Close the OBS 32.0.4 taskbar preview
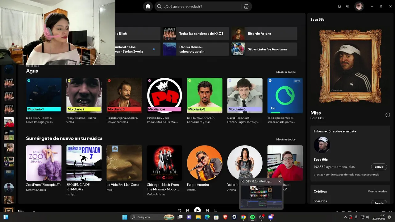Screen dimensions: 395x222 280,182
